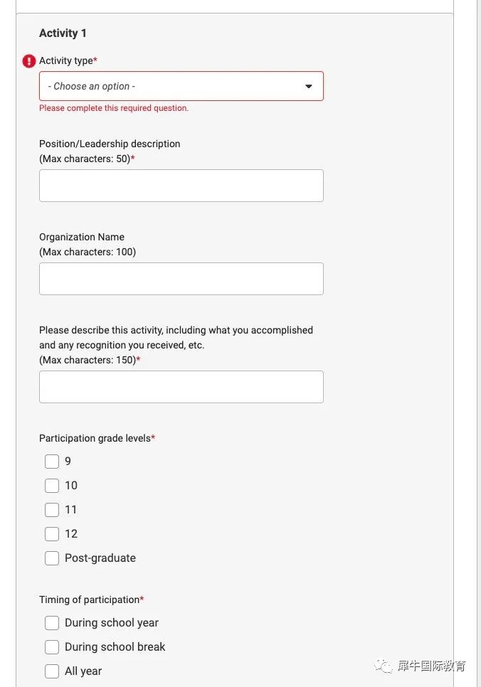This screenshot has height=687, width=481.
Task: Check the Post-graduate checkbox
Action: pos(52,558)
